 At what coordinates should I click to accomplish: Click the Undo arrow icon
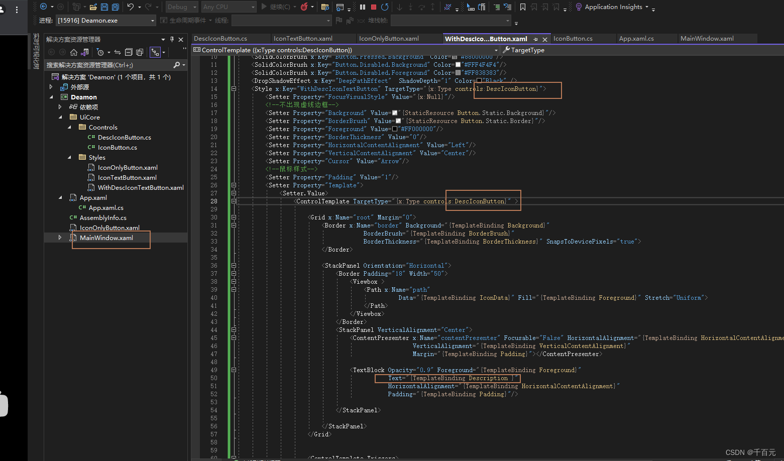pyautogui.click(x=132, y=7)
